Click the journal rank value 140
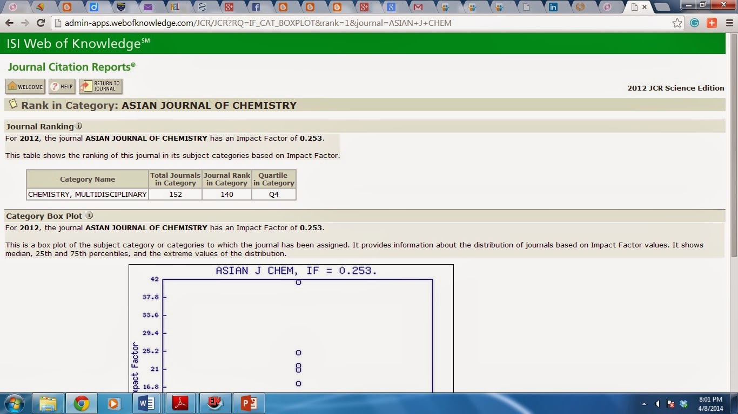The height and width of the screenshot is (414, 738). coord(227,194)
